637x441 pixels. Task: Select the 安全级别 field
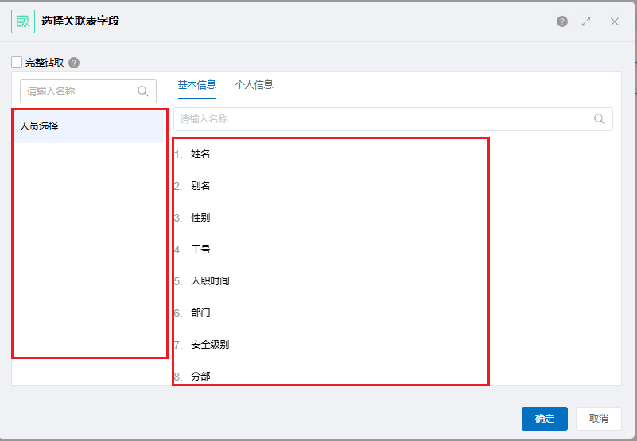point(210,345)
